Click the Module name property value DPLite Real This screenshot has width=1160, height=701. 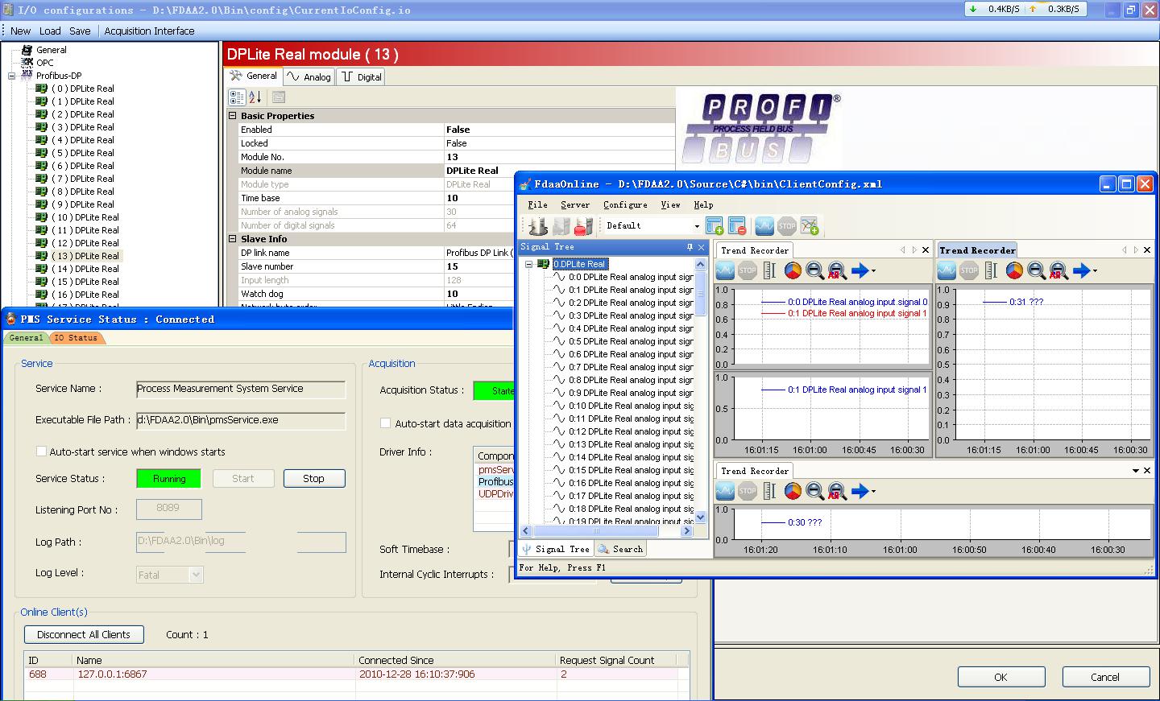click(559, 171)
